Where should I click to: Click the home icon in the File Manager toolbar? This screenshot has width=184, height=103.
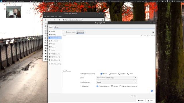pyautogui.click(x=59, y=20)
